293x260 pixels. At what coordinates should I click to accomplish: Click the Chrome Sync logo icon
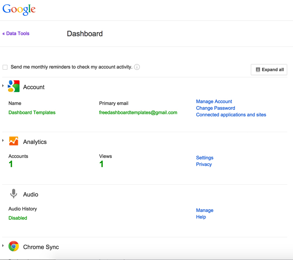pos(14,246)
